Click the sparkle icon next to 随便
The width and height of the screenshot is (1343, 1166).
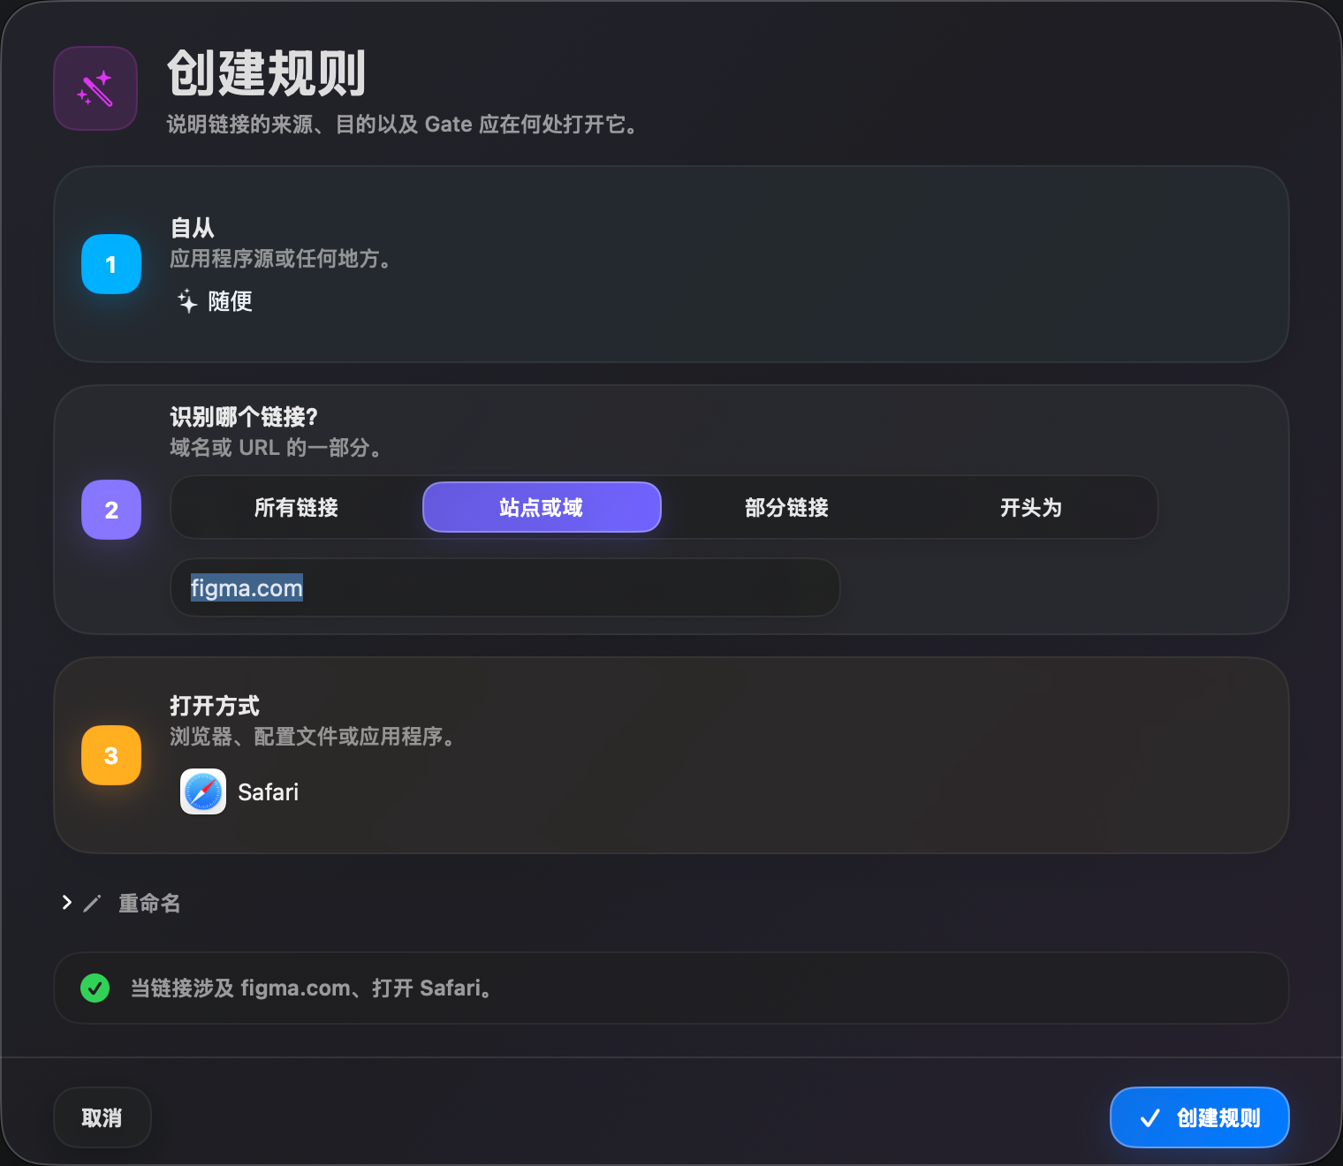(x=187, y=301)
